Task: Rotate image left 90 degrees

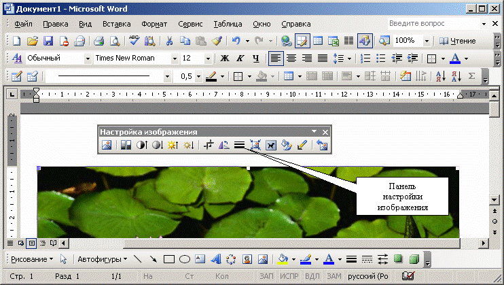Action: (223, 145)
